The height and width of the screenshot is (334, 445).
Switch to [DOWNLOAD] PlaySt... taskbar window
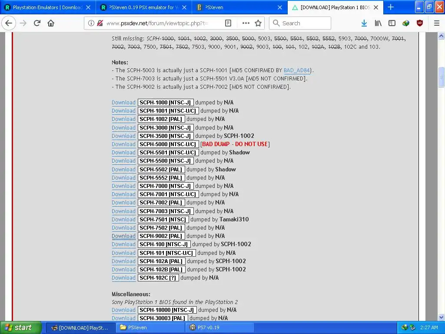coord(80,328)
